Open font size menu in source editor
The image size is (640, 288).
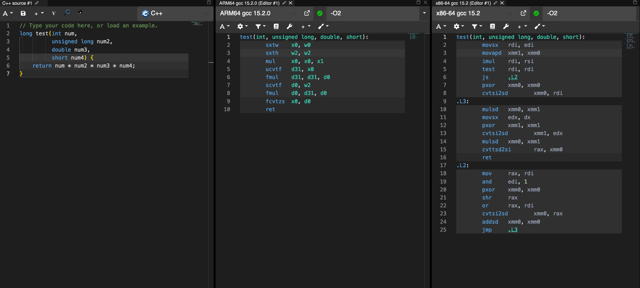click(x=8, y=13)
